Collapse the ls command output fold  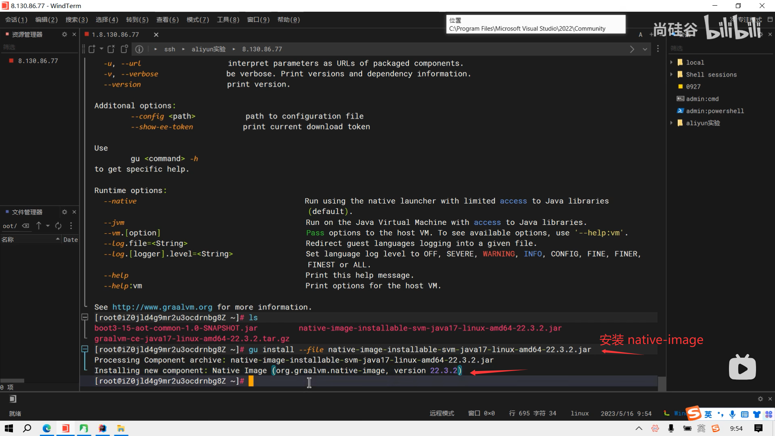pos(85,318)
